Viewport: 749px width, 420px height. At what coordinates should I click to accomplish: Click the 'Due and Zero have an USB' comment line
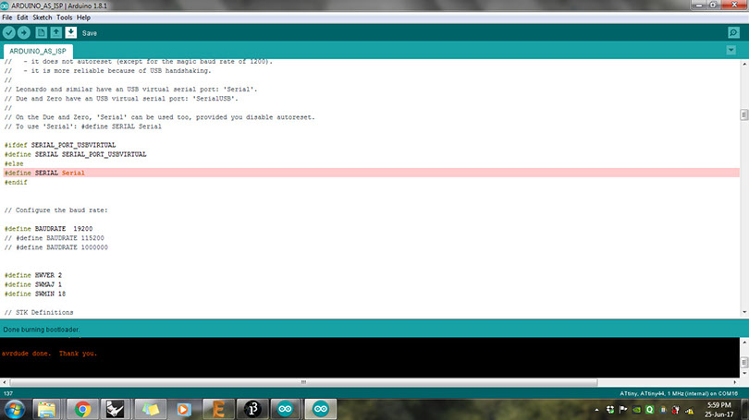click(121, 99)
